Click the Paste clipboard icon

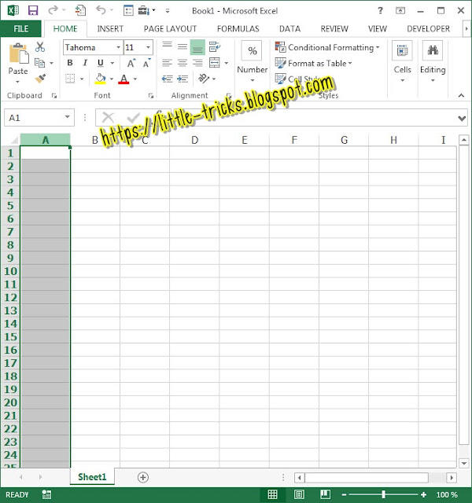19,53
